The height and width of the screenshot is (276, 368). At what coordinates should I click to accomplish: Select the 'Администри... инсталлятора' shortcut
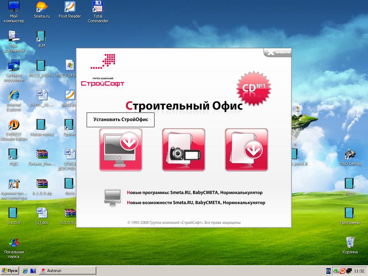pyautogui.click(x=14, y=189)
